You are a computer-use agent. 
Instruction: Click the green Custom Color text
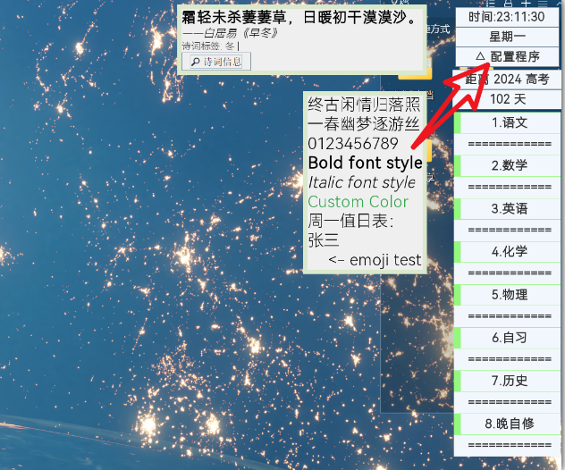[x=358, y=201]
